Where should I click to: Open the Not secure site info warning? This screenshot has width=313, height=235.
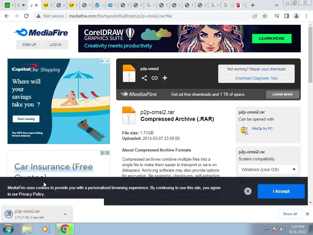(50, 16)
